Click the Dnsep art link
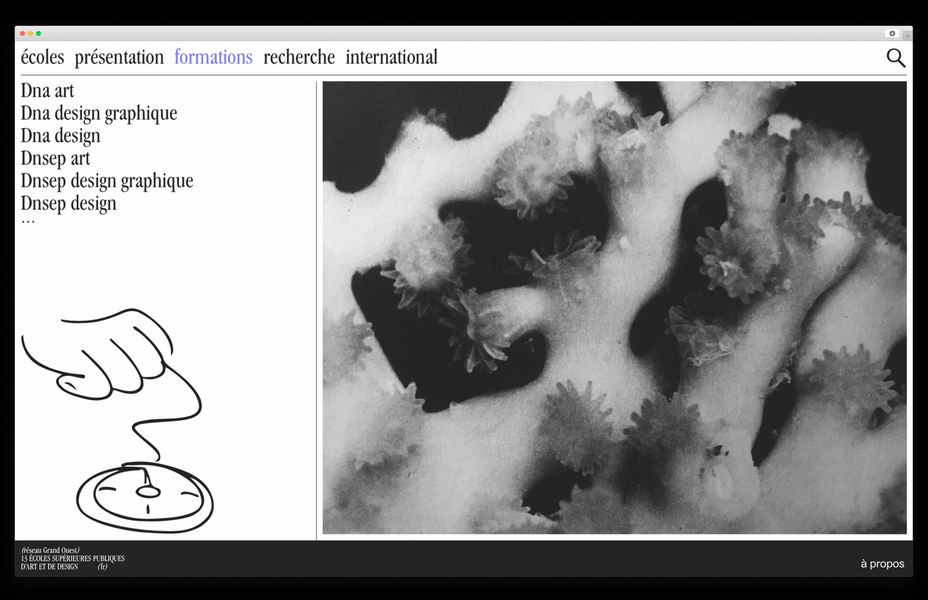This screenshot has width=928, height=600. coord(55,159)
